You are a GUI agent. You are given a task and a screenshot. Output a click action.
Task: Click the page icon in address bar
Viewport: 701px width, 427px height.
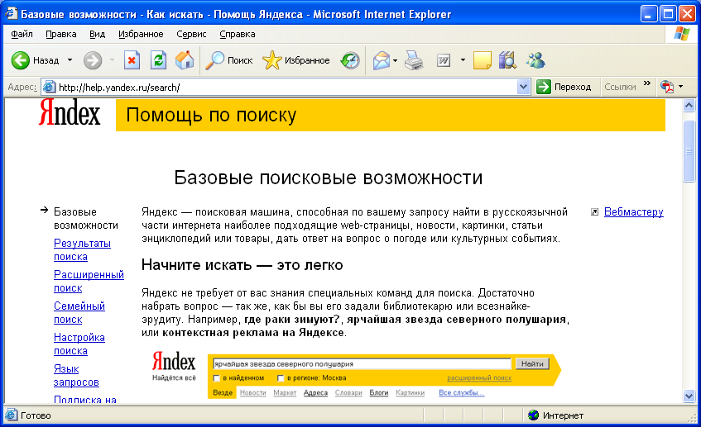click(x=49, y=87)
